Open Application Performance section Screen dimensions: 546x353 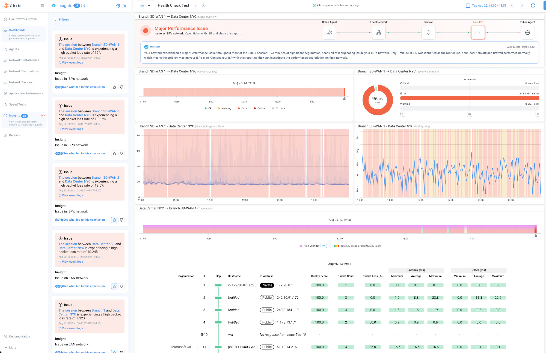[26, 94]
